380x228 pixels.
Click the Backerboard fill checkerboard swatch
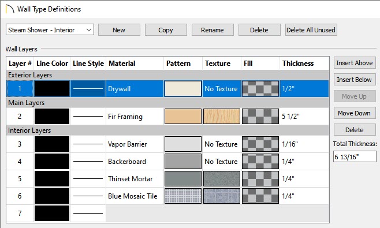(260, 162)
